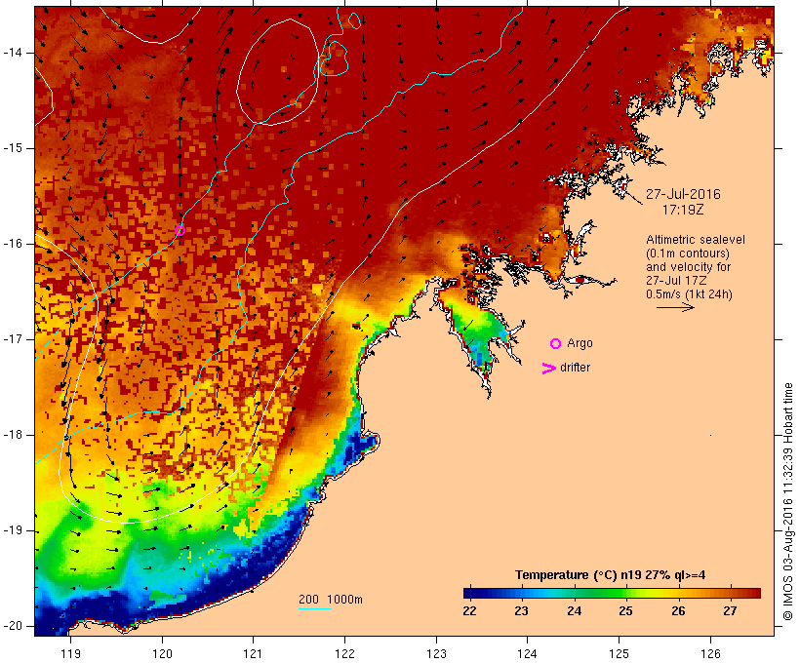Viewport: 800px width, 663px height.
Task: Click the latitude axis label -14
Action: 13,53
